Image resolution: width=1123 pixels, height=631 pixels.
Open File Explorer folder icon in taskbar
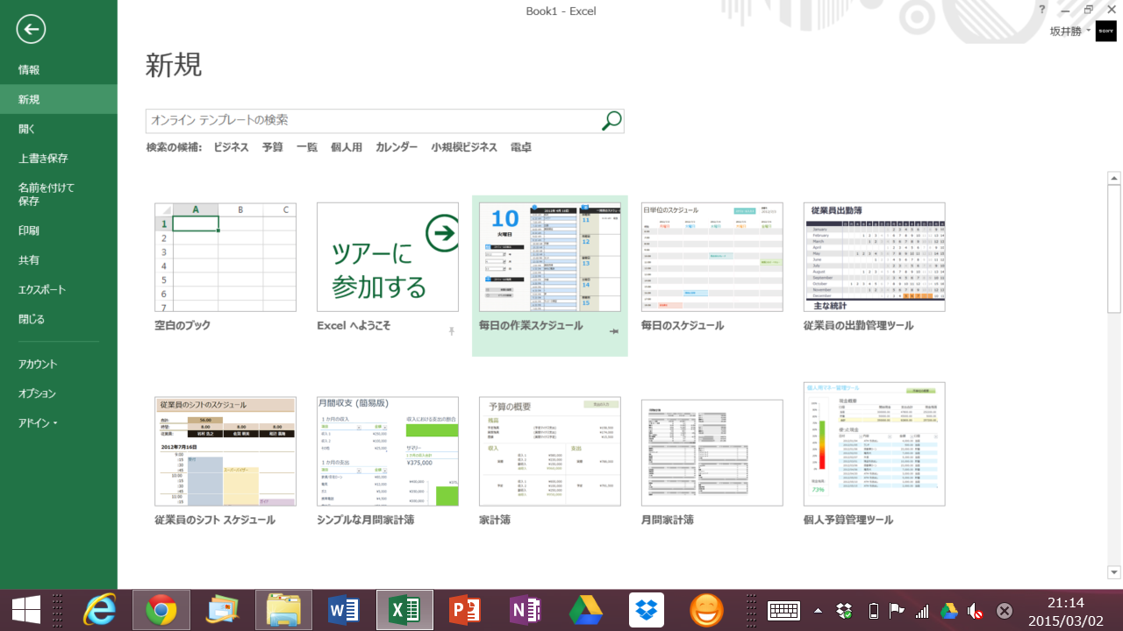pos(284,610)
